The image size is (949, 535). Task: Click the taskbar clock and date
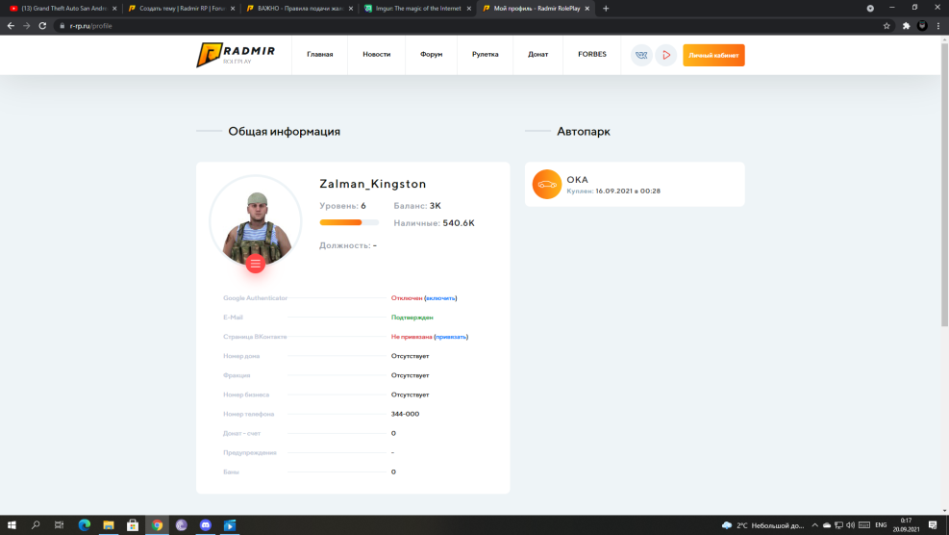click(x=906, y=525)
